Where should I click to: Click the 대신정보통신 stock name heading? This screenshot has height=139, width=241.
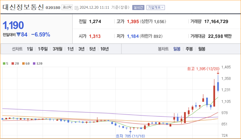pyautogui.click(x=23, y=7)
